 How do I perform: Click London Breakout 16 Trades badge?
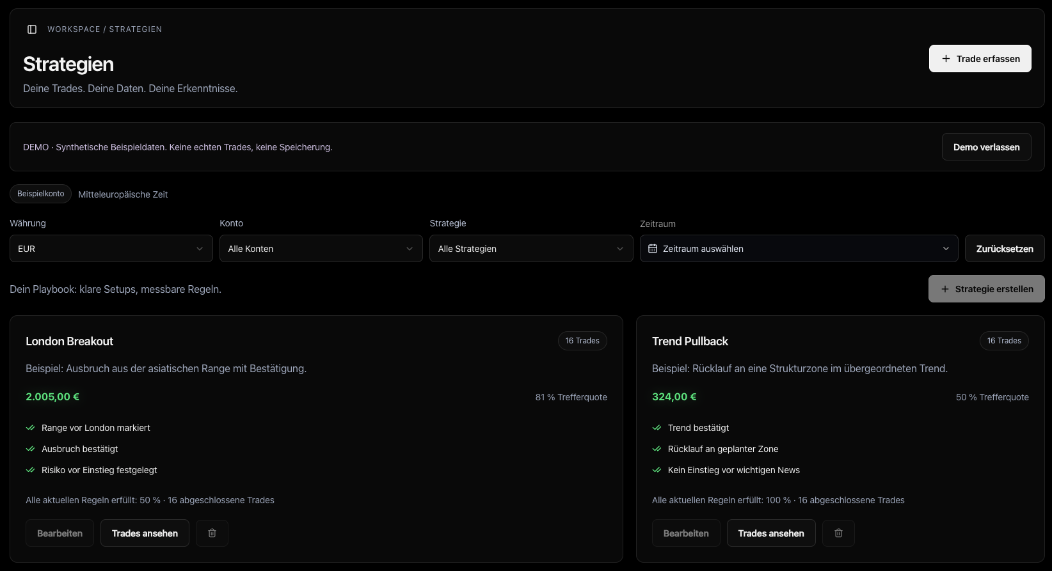pos(582,341)
